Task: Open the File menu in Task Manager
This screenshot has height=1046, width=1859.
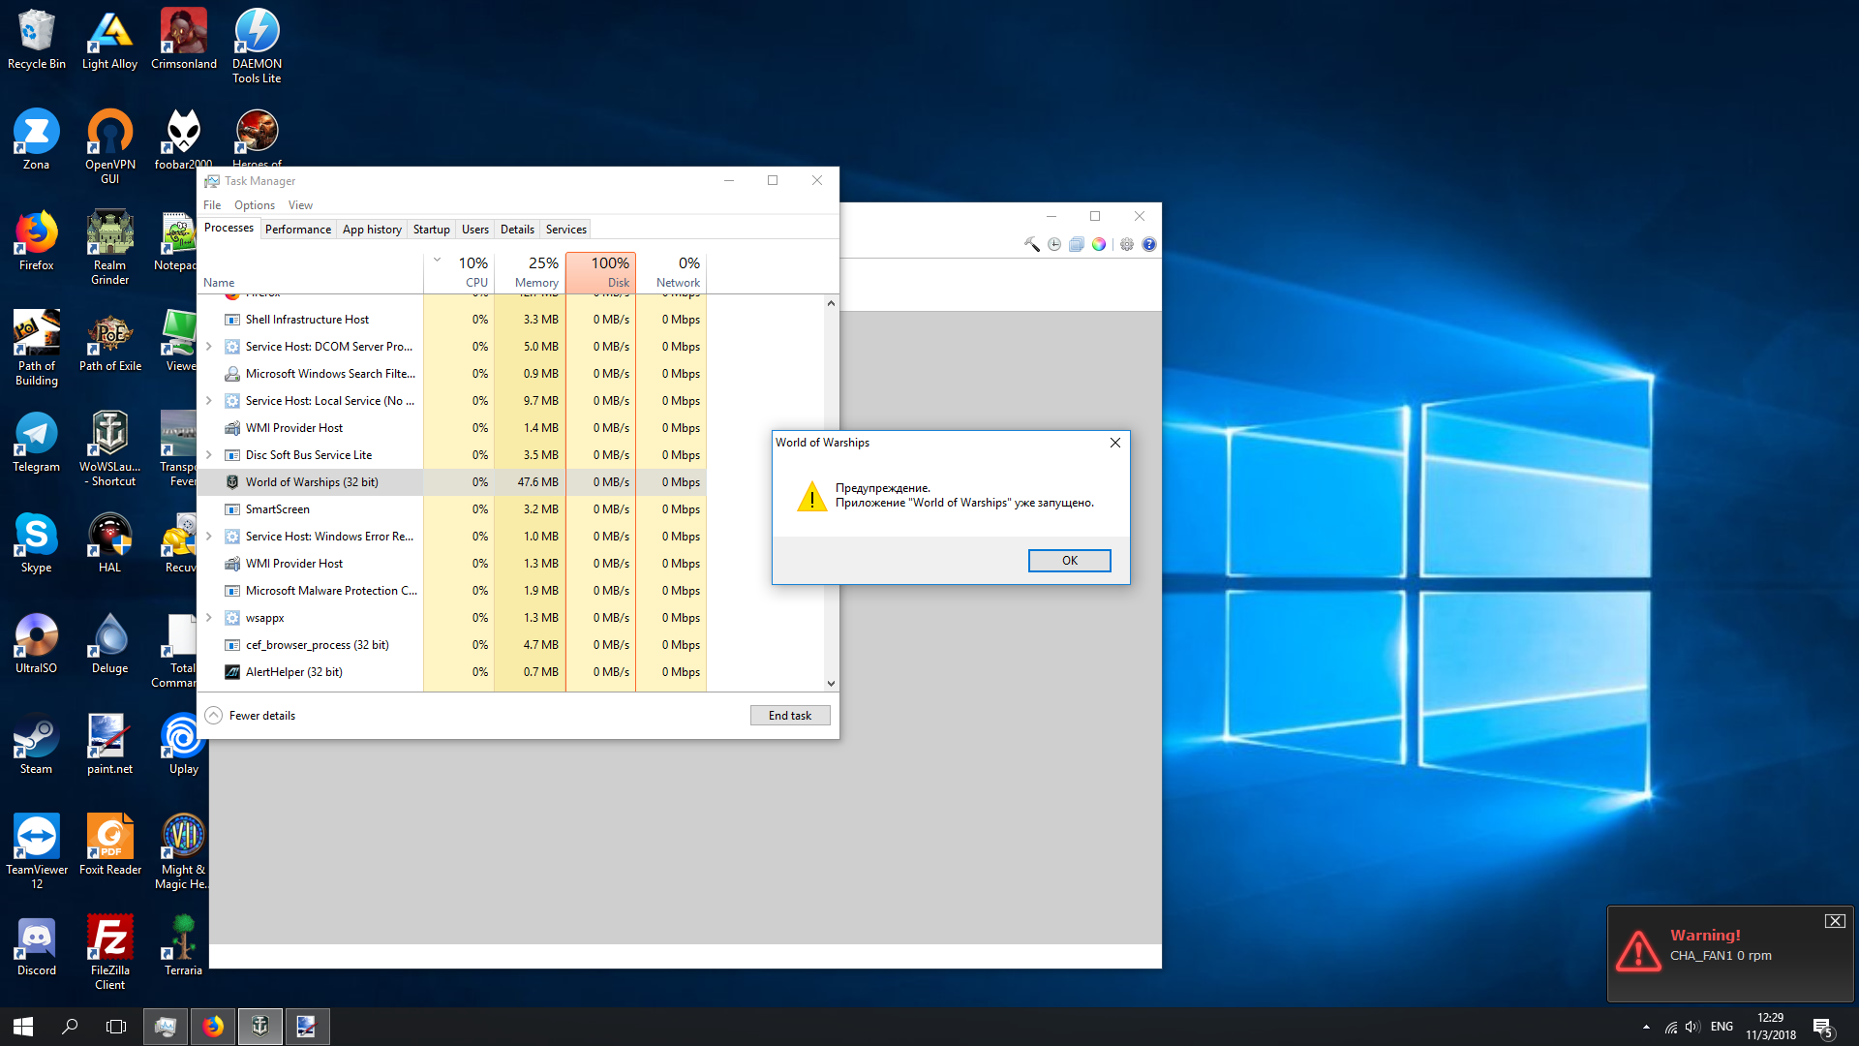Action: point(212,205)
